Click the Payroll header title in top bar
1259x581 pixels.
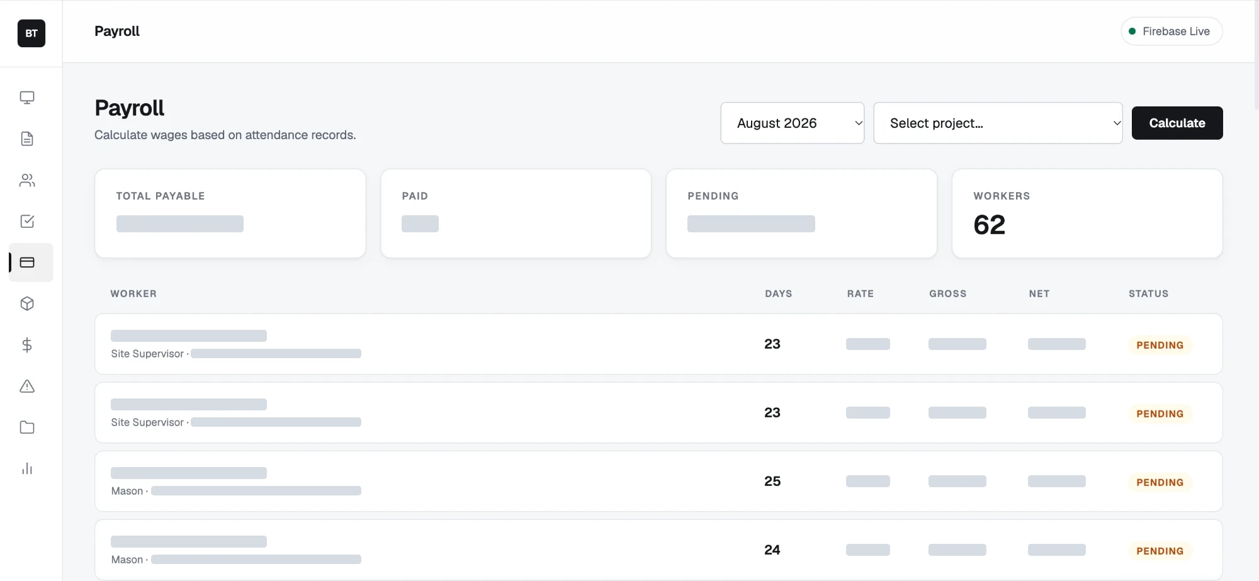tap(117, 31)
